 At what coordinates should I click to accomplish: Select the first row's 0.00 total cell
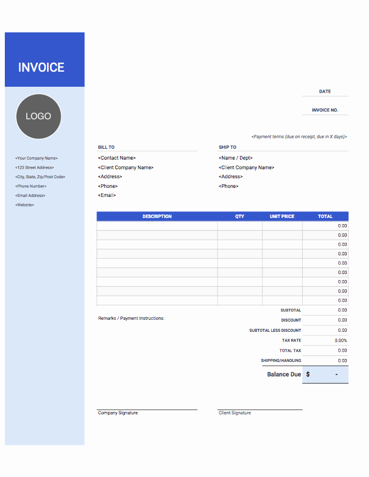pyautogui.click(x=325, y=226)
